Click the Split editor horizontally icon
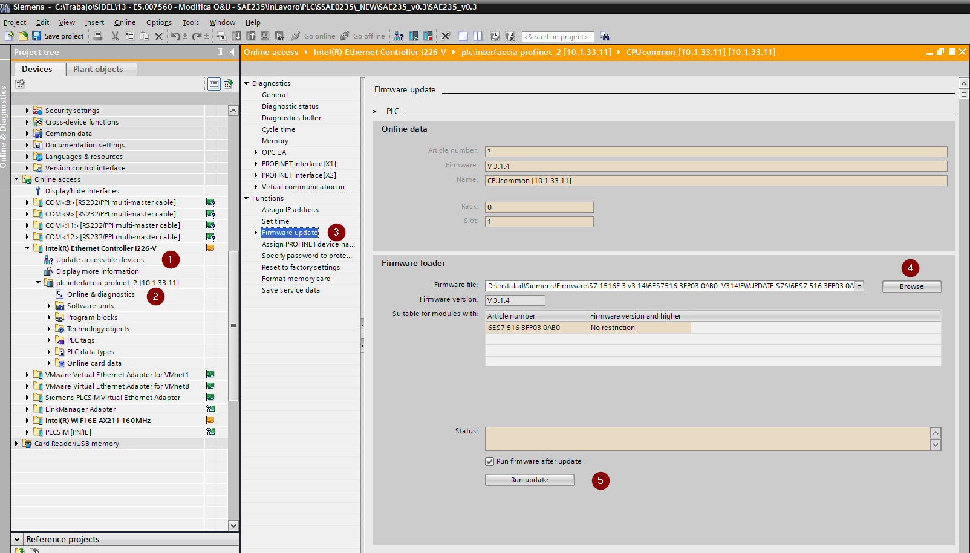The width and height of the screenshot is (970, 553). click(463, 36)
